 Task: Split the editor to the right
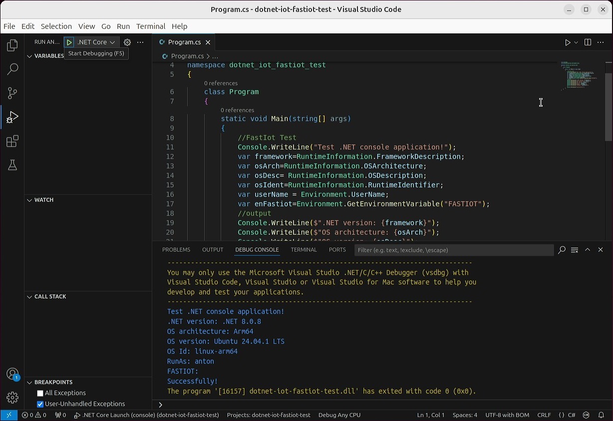588,42
